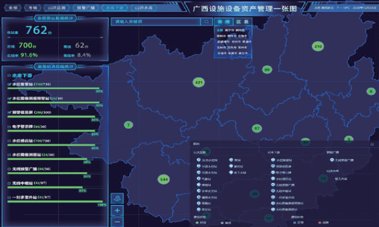Click 河道水文站 icon in legend
This screenshot has height=227, width=379.
[199, 172]
